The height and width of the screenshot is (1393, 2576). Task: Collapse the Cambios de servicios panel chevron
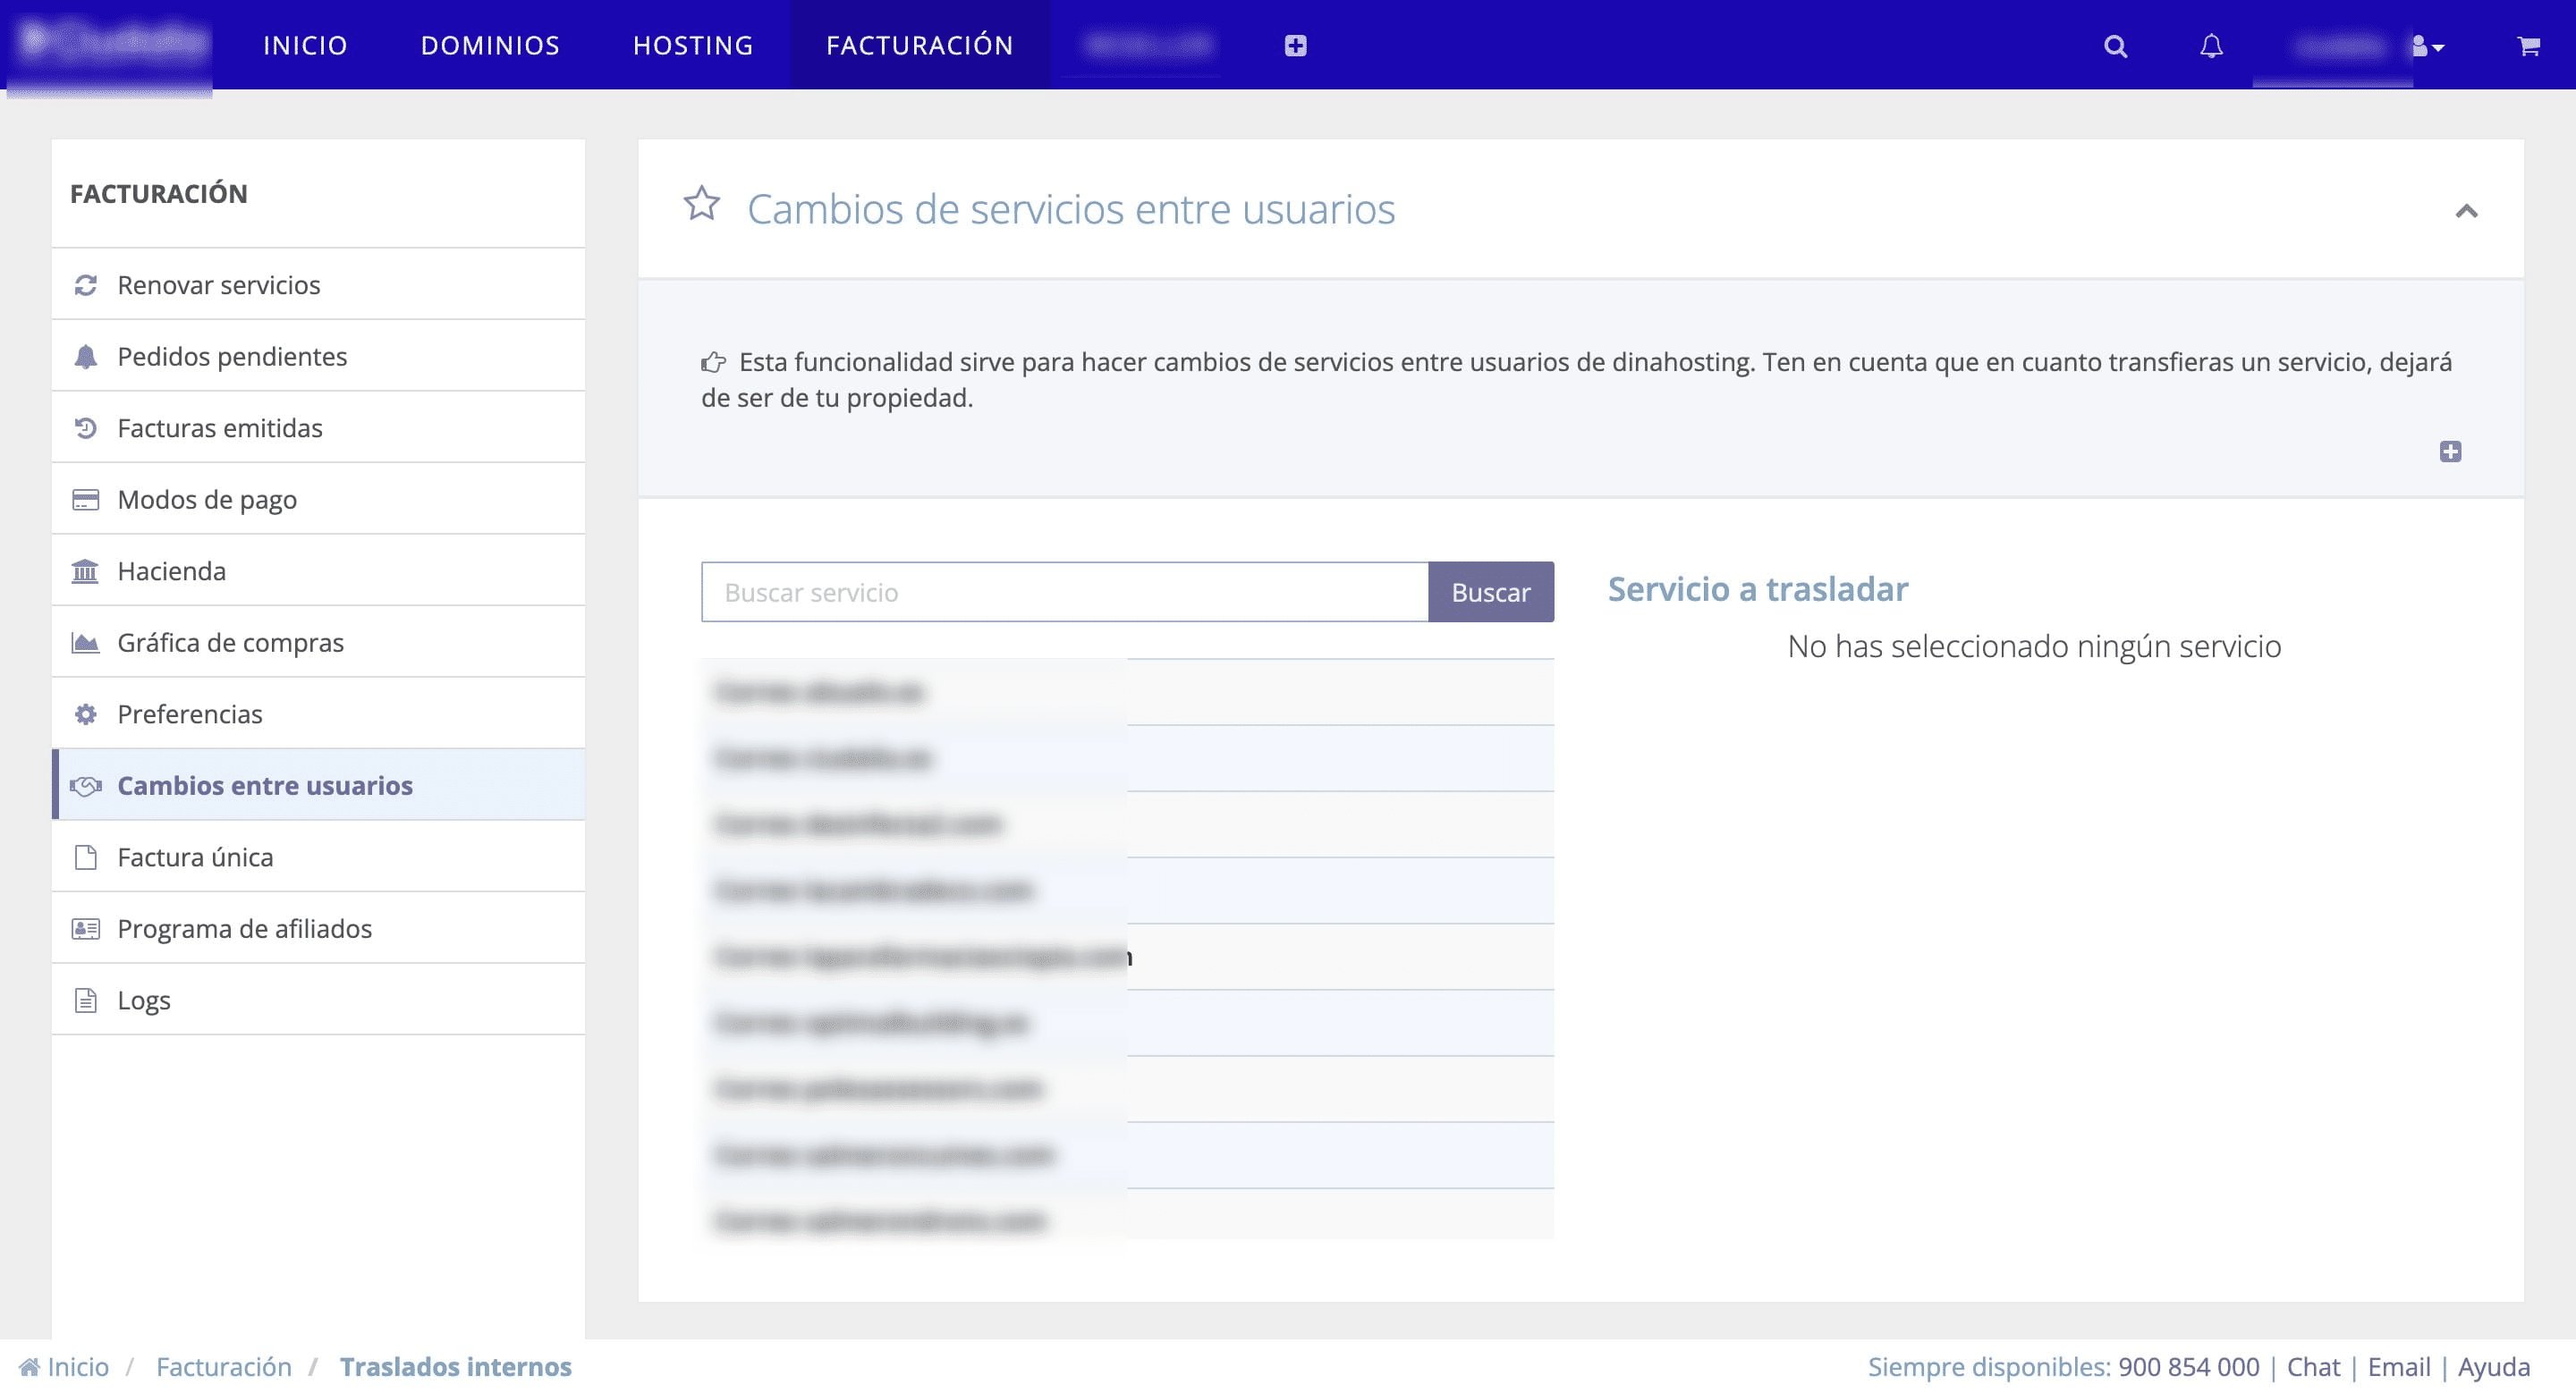pos(2466,211)
